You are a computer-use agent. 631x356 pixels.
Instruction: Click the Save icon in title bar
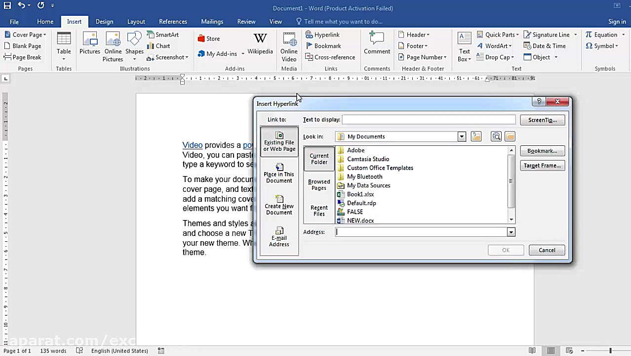(7, 5)
